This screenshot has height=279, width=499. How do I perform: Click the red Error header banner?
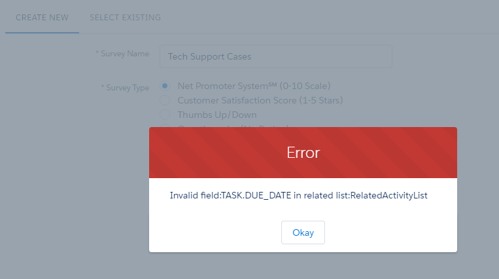pyautogui.click(x=303, y=153)
